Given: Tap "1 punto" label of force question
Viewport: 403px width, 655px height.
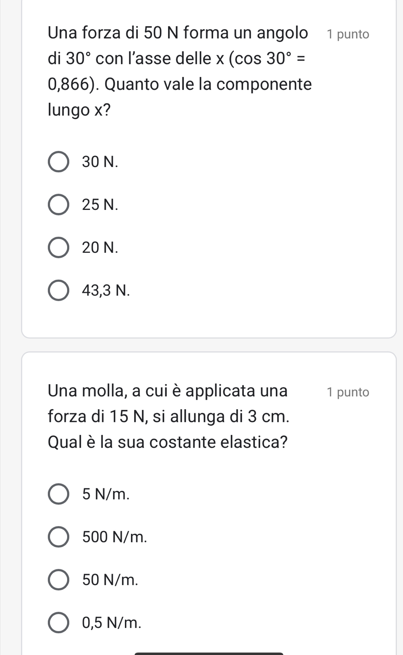Looking at the screenshot, I should 347,34.
